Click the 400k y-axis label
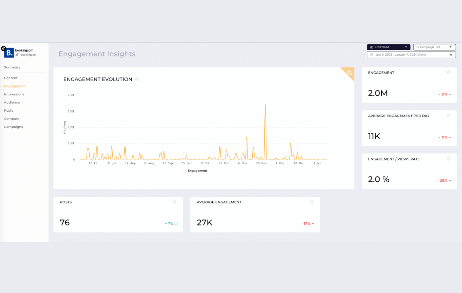 (x=71, y=95)
